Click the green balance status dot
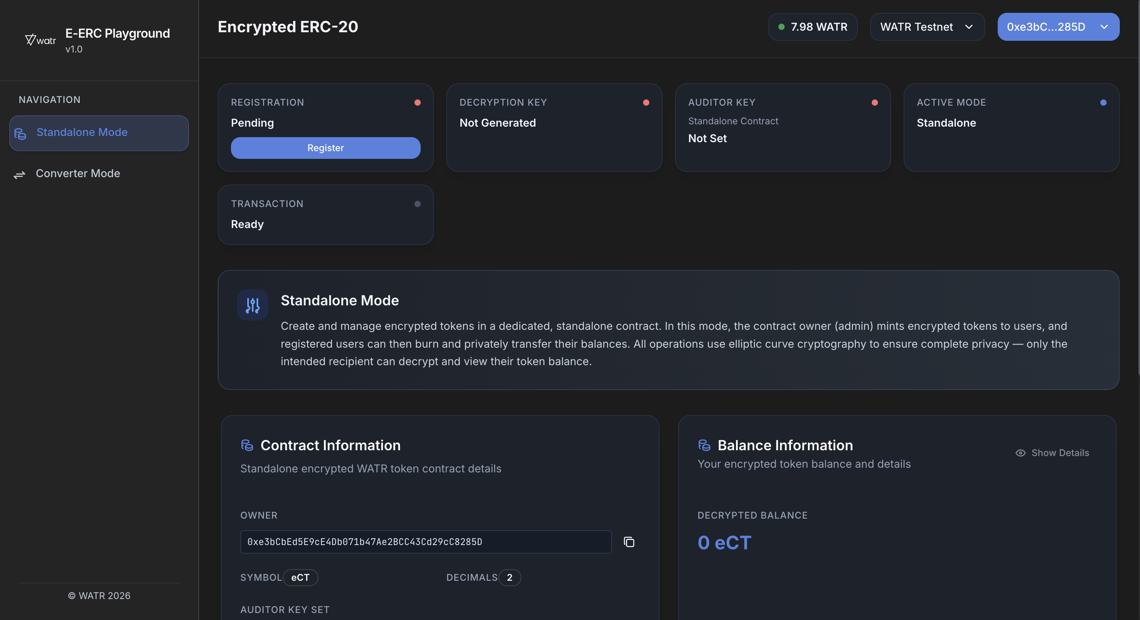The height and width of the screenshot is (620, 1140). coord(781,27)
